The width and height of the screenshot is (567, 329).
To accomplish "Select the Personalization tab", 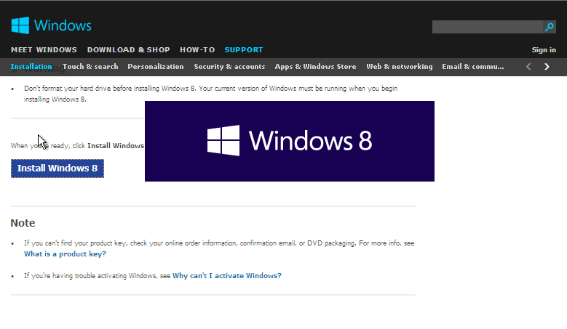I will tap(156, 66).
